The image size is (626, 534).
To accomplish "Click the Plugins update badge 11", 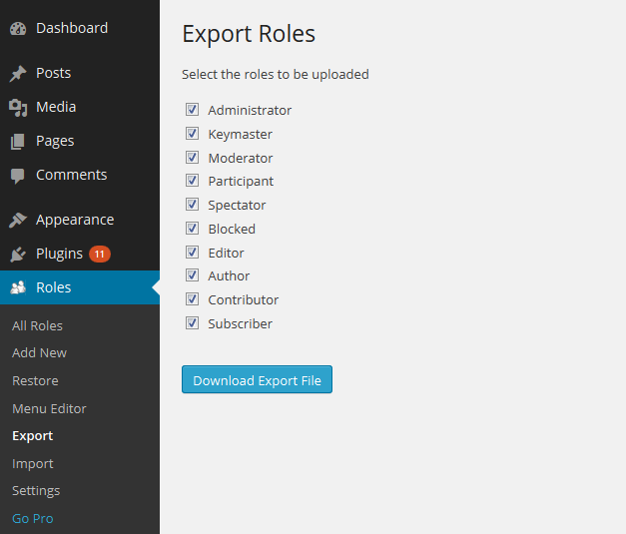I will tap(100, 255).
